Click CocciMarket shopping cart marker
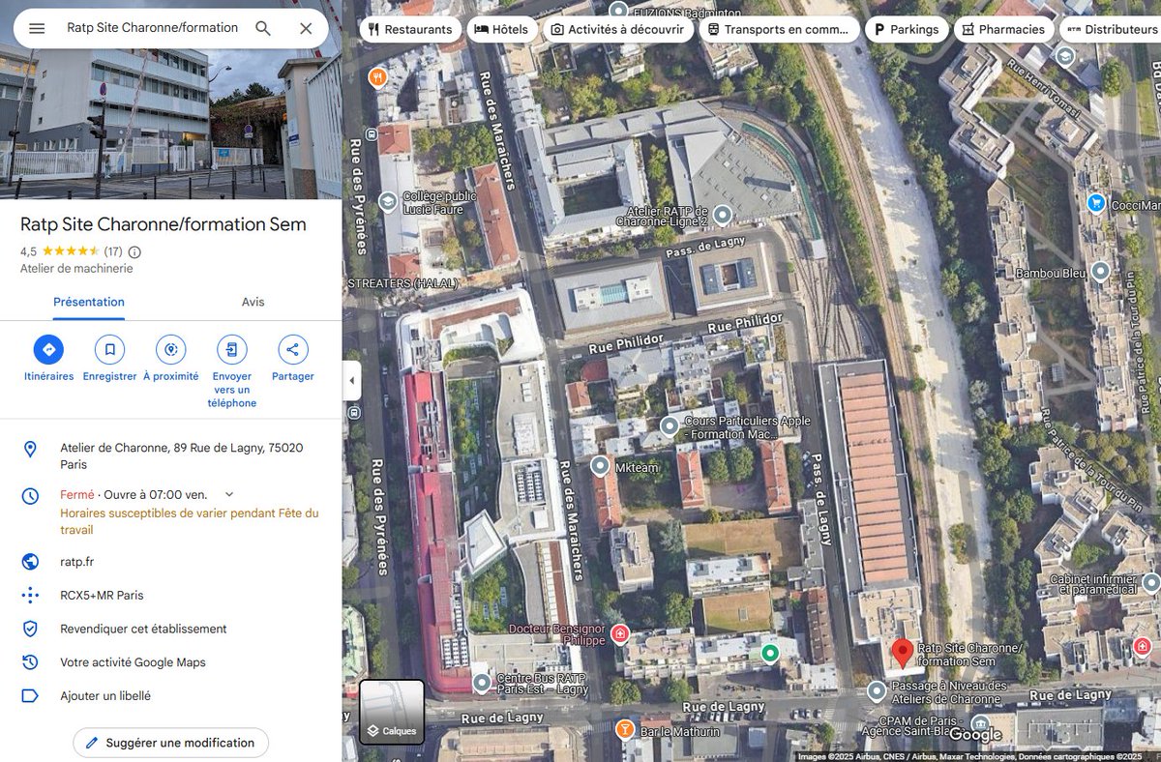Screen dimensions: 1161x762 point(1096,203)
